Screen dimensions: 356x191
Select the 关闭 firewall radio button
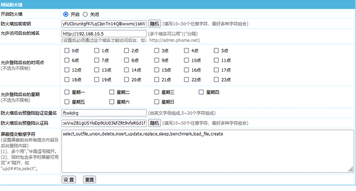(85, 14)
